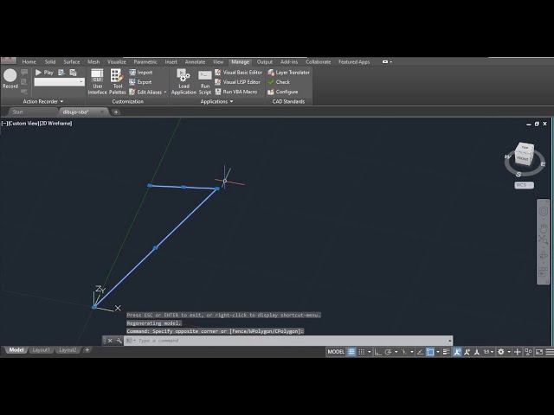
Task: Click the Play action macro button
Action: click(x=43, y=73)
